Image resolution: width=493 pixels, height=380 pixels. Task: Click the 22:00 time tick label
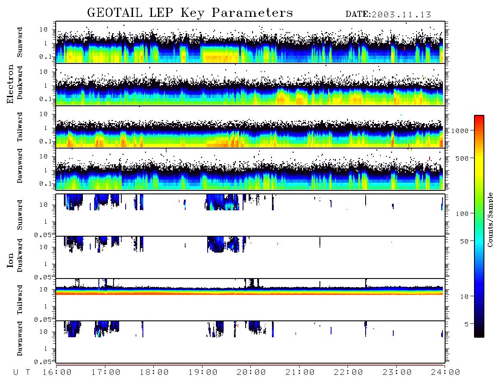(x=348, y=372)
